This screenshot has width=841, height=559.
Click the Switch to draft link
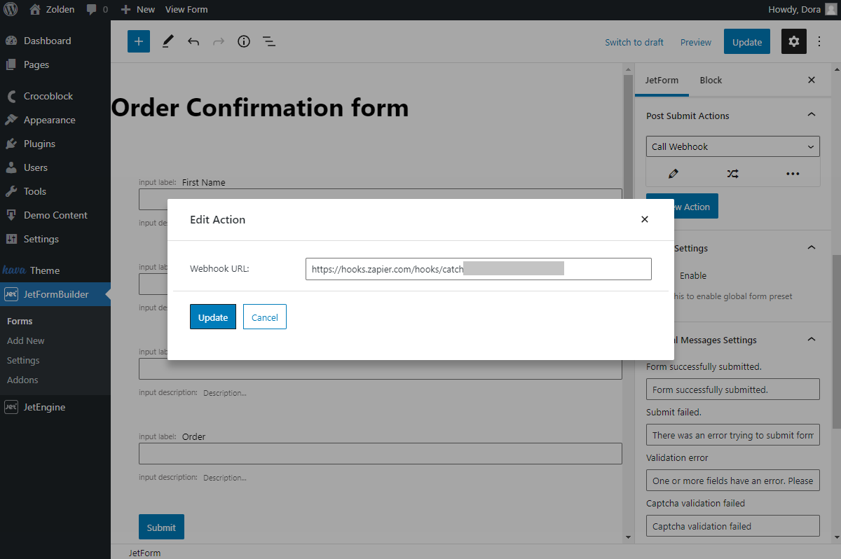(634, 42)
